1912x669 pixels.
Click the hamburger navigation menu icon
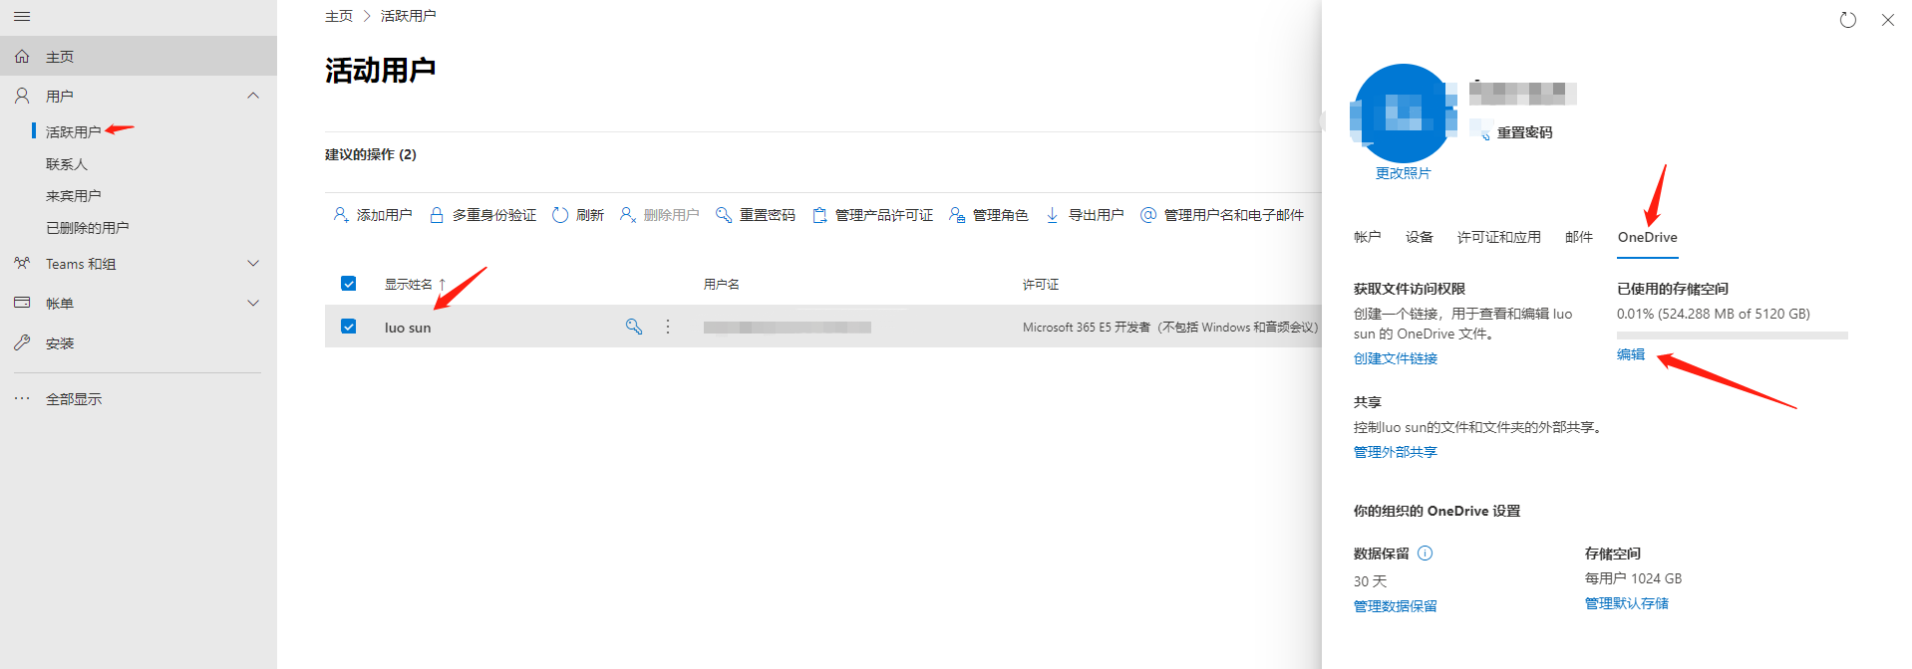tap(22, 17)
